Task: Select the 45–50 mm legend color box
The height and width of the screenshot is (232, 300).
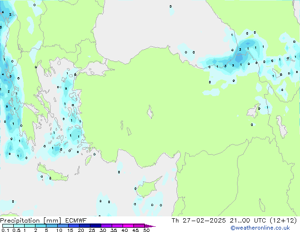Action: click(x=139, y=226)
